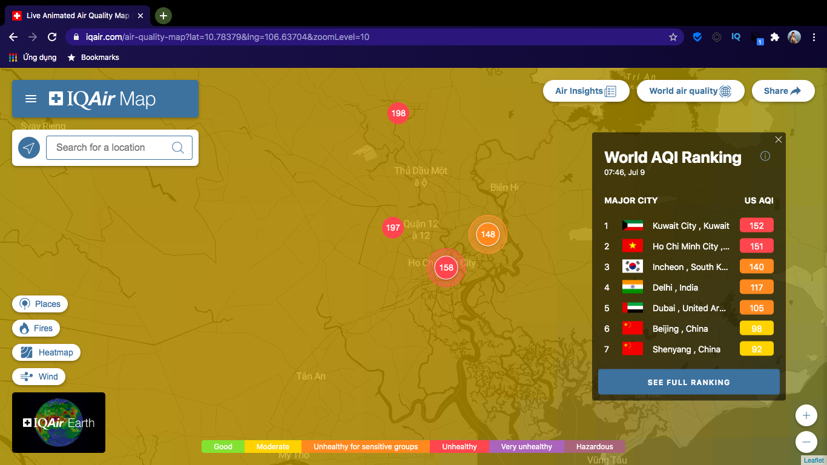The height and width of the screenshot is (465, 827).
Task: Click the Unhealthy legend segment
Action: pos(460,447)
